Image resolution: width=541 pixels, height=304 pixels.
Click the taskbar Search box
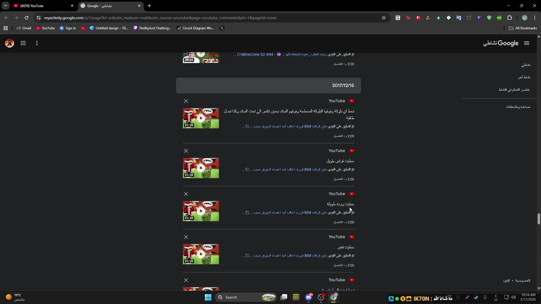point(246,297)
